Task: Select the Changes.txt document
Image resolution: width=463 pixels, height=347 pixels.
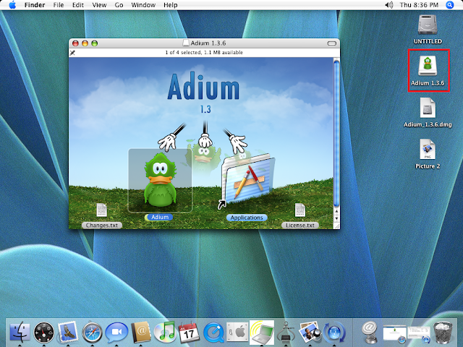Action: (102, 210)
